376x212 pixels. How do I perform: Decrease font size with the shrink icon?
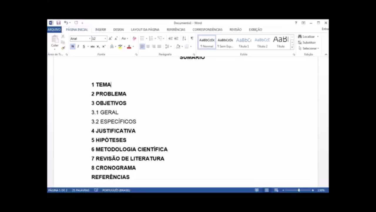(x=116, y=39)
